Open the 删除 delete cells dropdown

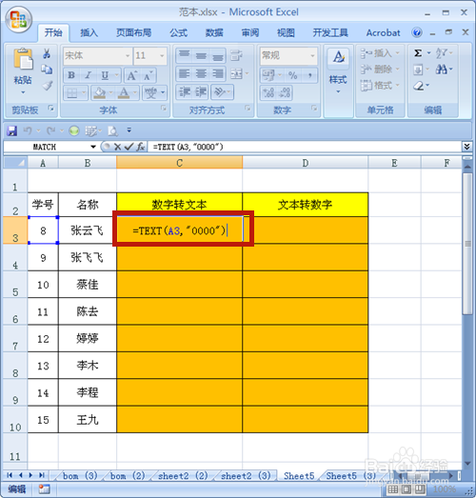point(380,69)
